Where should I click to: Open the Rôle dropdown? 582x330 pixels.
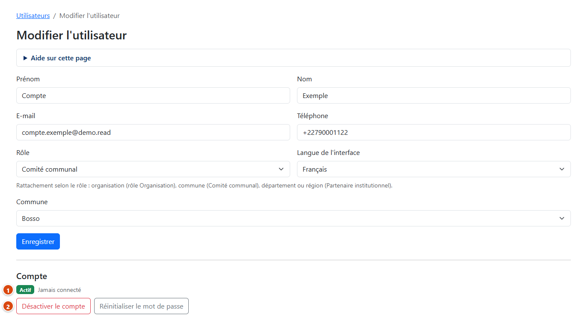click(153, 169)
